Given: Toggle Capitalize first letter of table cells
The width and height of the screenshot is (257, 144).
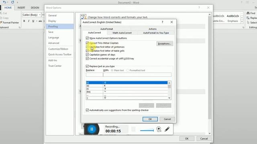Looking at the screenshot, I should tap(87, 51).
